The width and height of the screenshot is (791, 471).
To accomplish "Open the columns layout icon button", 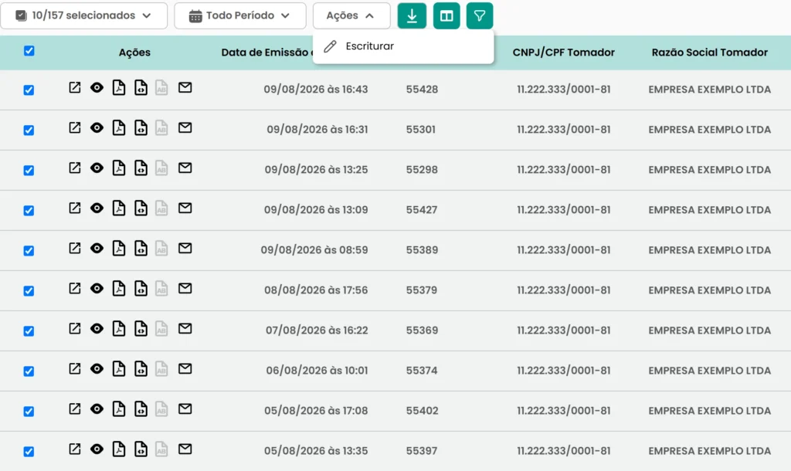I will point(446,15).
